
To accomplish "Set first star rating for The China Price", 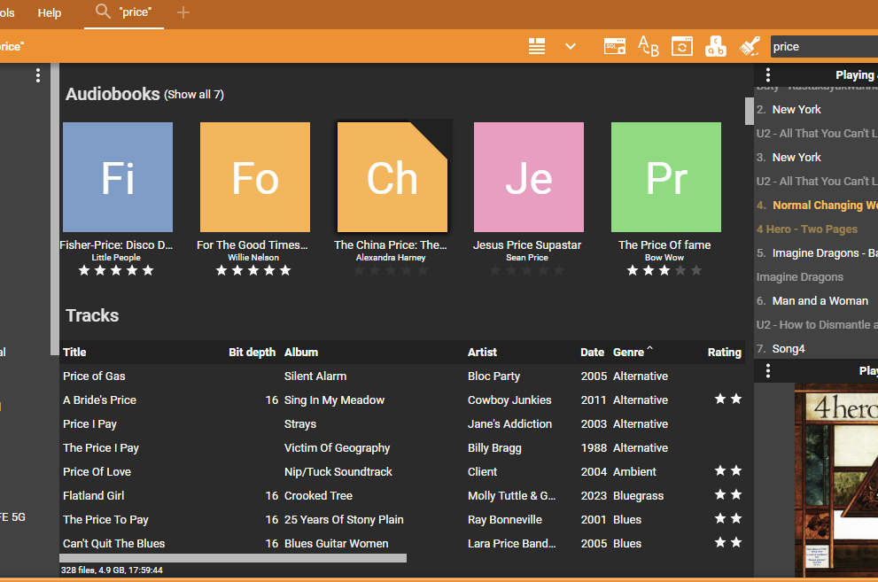I will click(x=359, y=270).
